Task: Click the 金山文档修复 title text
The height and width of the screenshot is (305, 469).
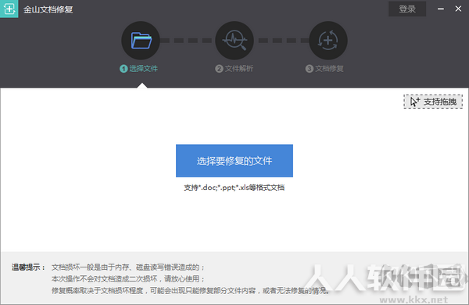Action: (x=48, y=9)
